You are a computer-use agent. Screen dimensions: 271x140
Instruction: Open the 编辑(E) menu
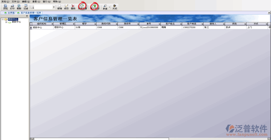(26, 1)
